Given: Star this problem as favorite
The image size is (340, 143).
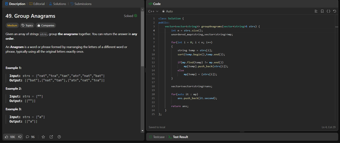Looking at the screenshot, I should click(x=43, y=137).
